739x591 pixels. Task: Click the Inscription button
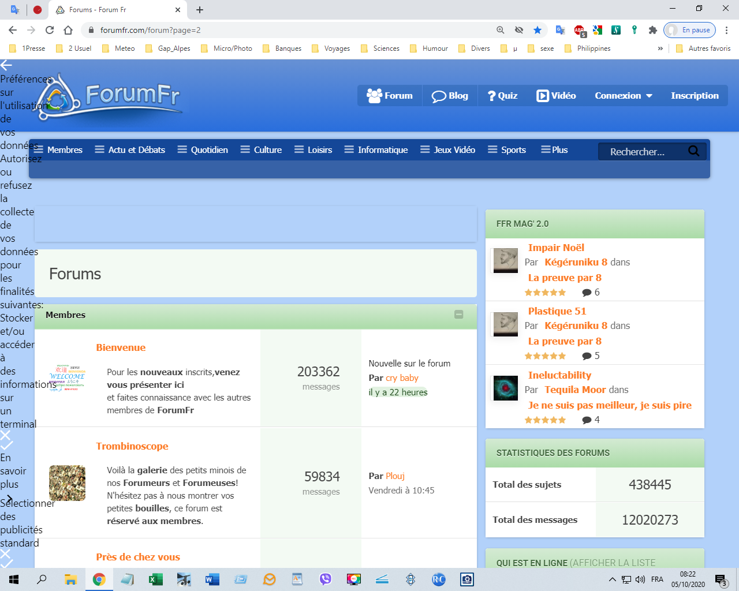(695, 96)
